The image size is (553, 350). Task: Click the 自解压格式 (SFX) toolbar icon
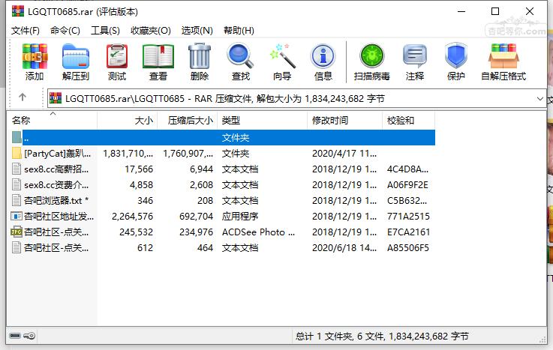tap(503, 56)
